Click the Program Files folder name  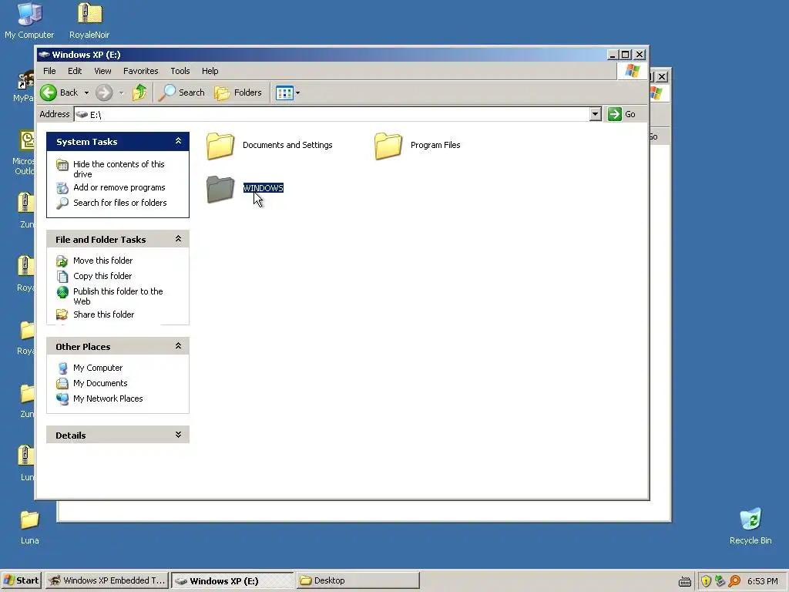(x=436, y=145)
